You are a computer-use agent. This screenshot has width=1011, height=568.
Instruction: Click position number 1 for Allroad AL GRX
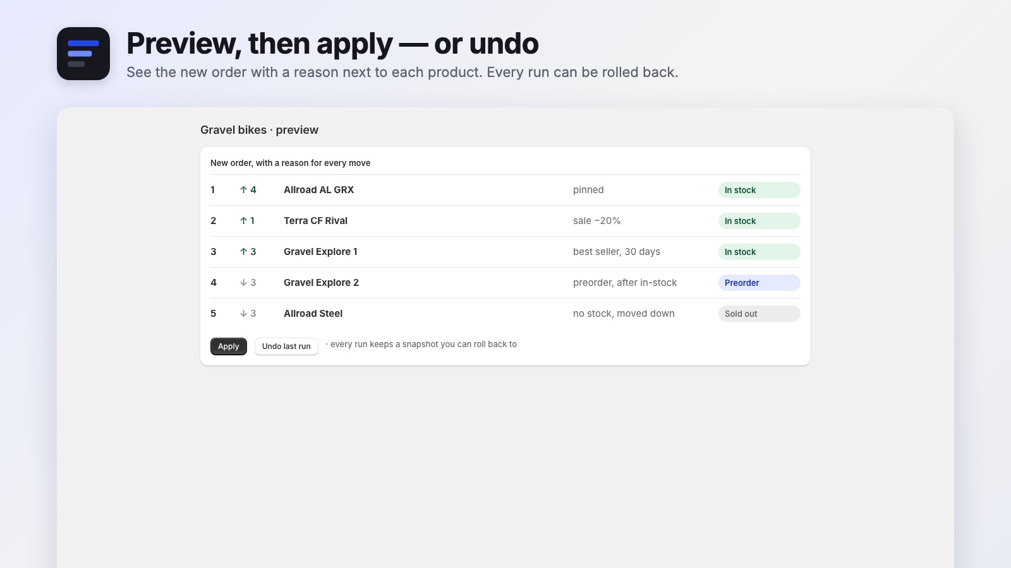[x=213, y=190]
